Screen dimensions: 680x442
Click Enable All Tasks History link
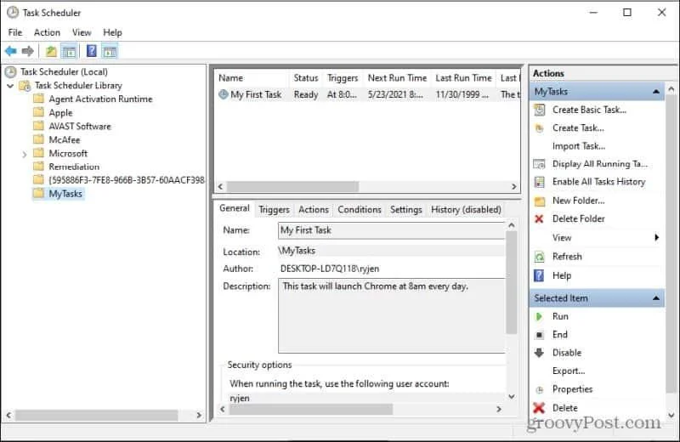[x=598, y=182]
